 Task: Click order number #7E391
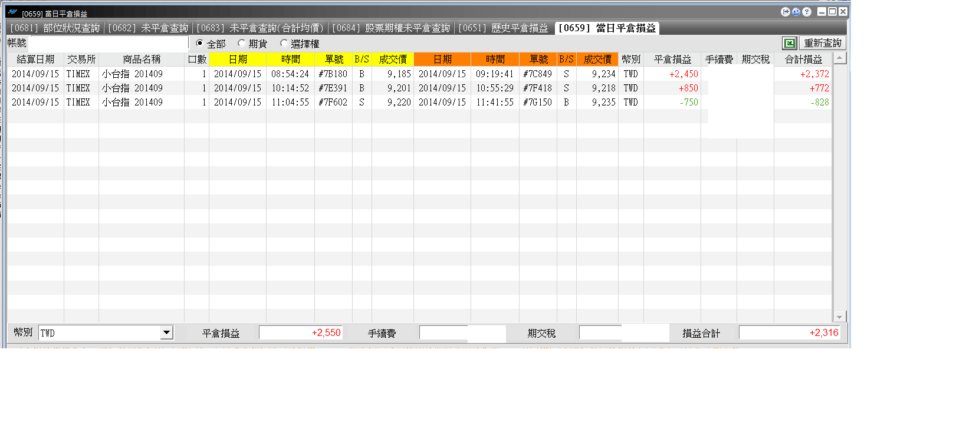coord(333,88)
